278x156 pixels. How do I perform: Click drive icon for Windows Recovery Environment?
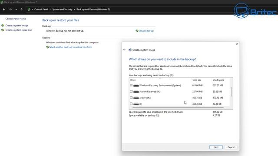[x=136, y=86]
